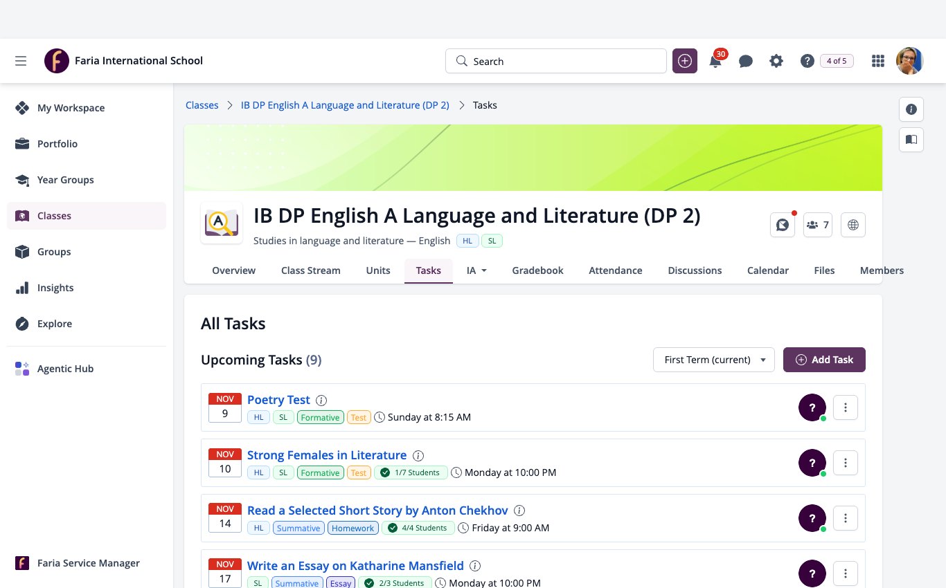The image size is (946, 588).
Task: Switch to the Gradebook tab
Action: coord(537,270)
